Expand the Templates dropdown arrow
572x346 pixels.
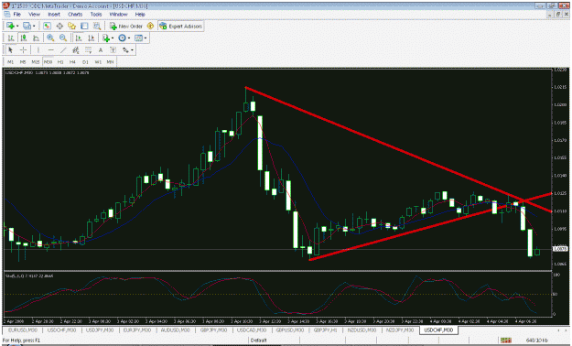click(146, 38)
